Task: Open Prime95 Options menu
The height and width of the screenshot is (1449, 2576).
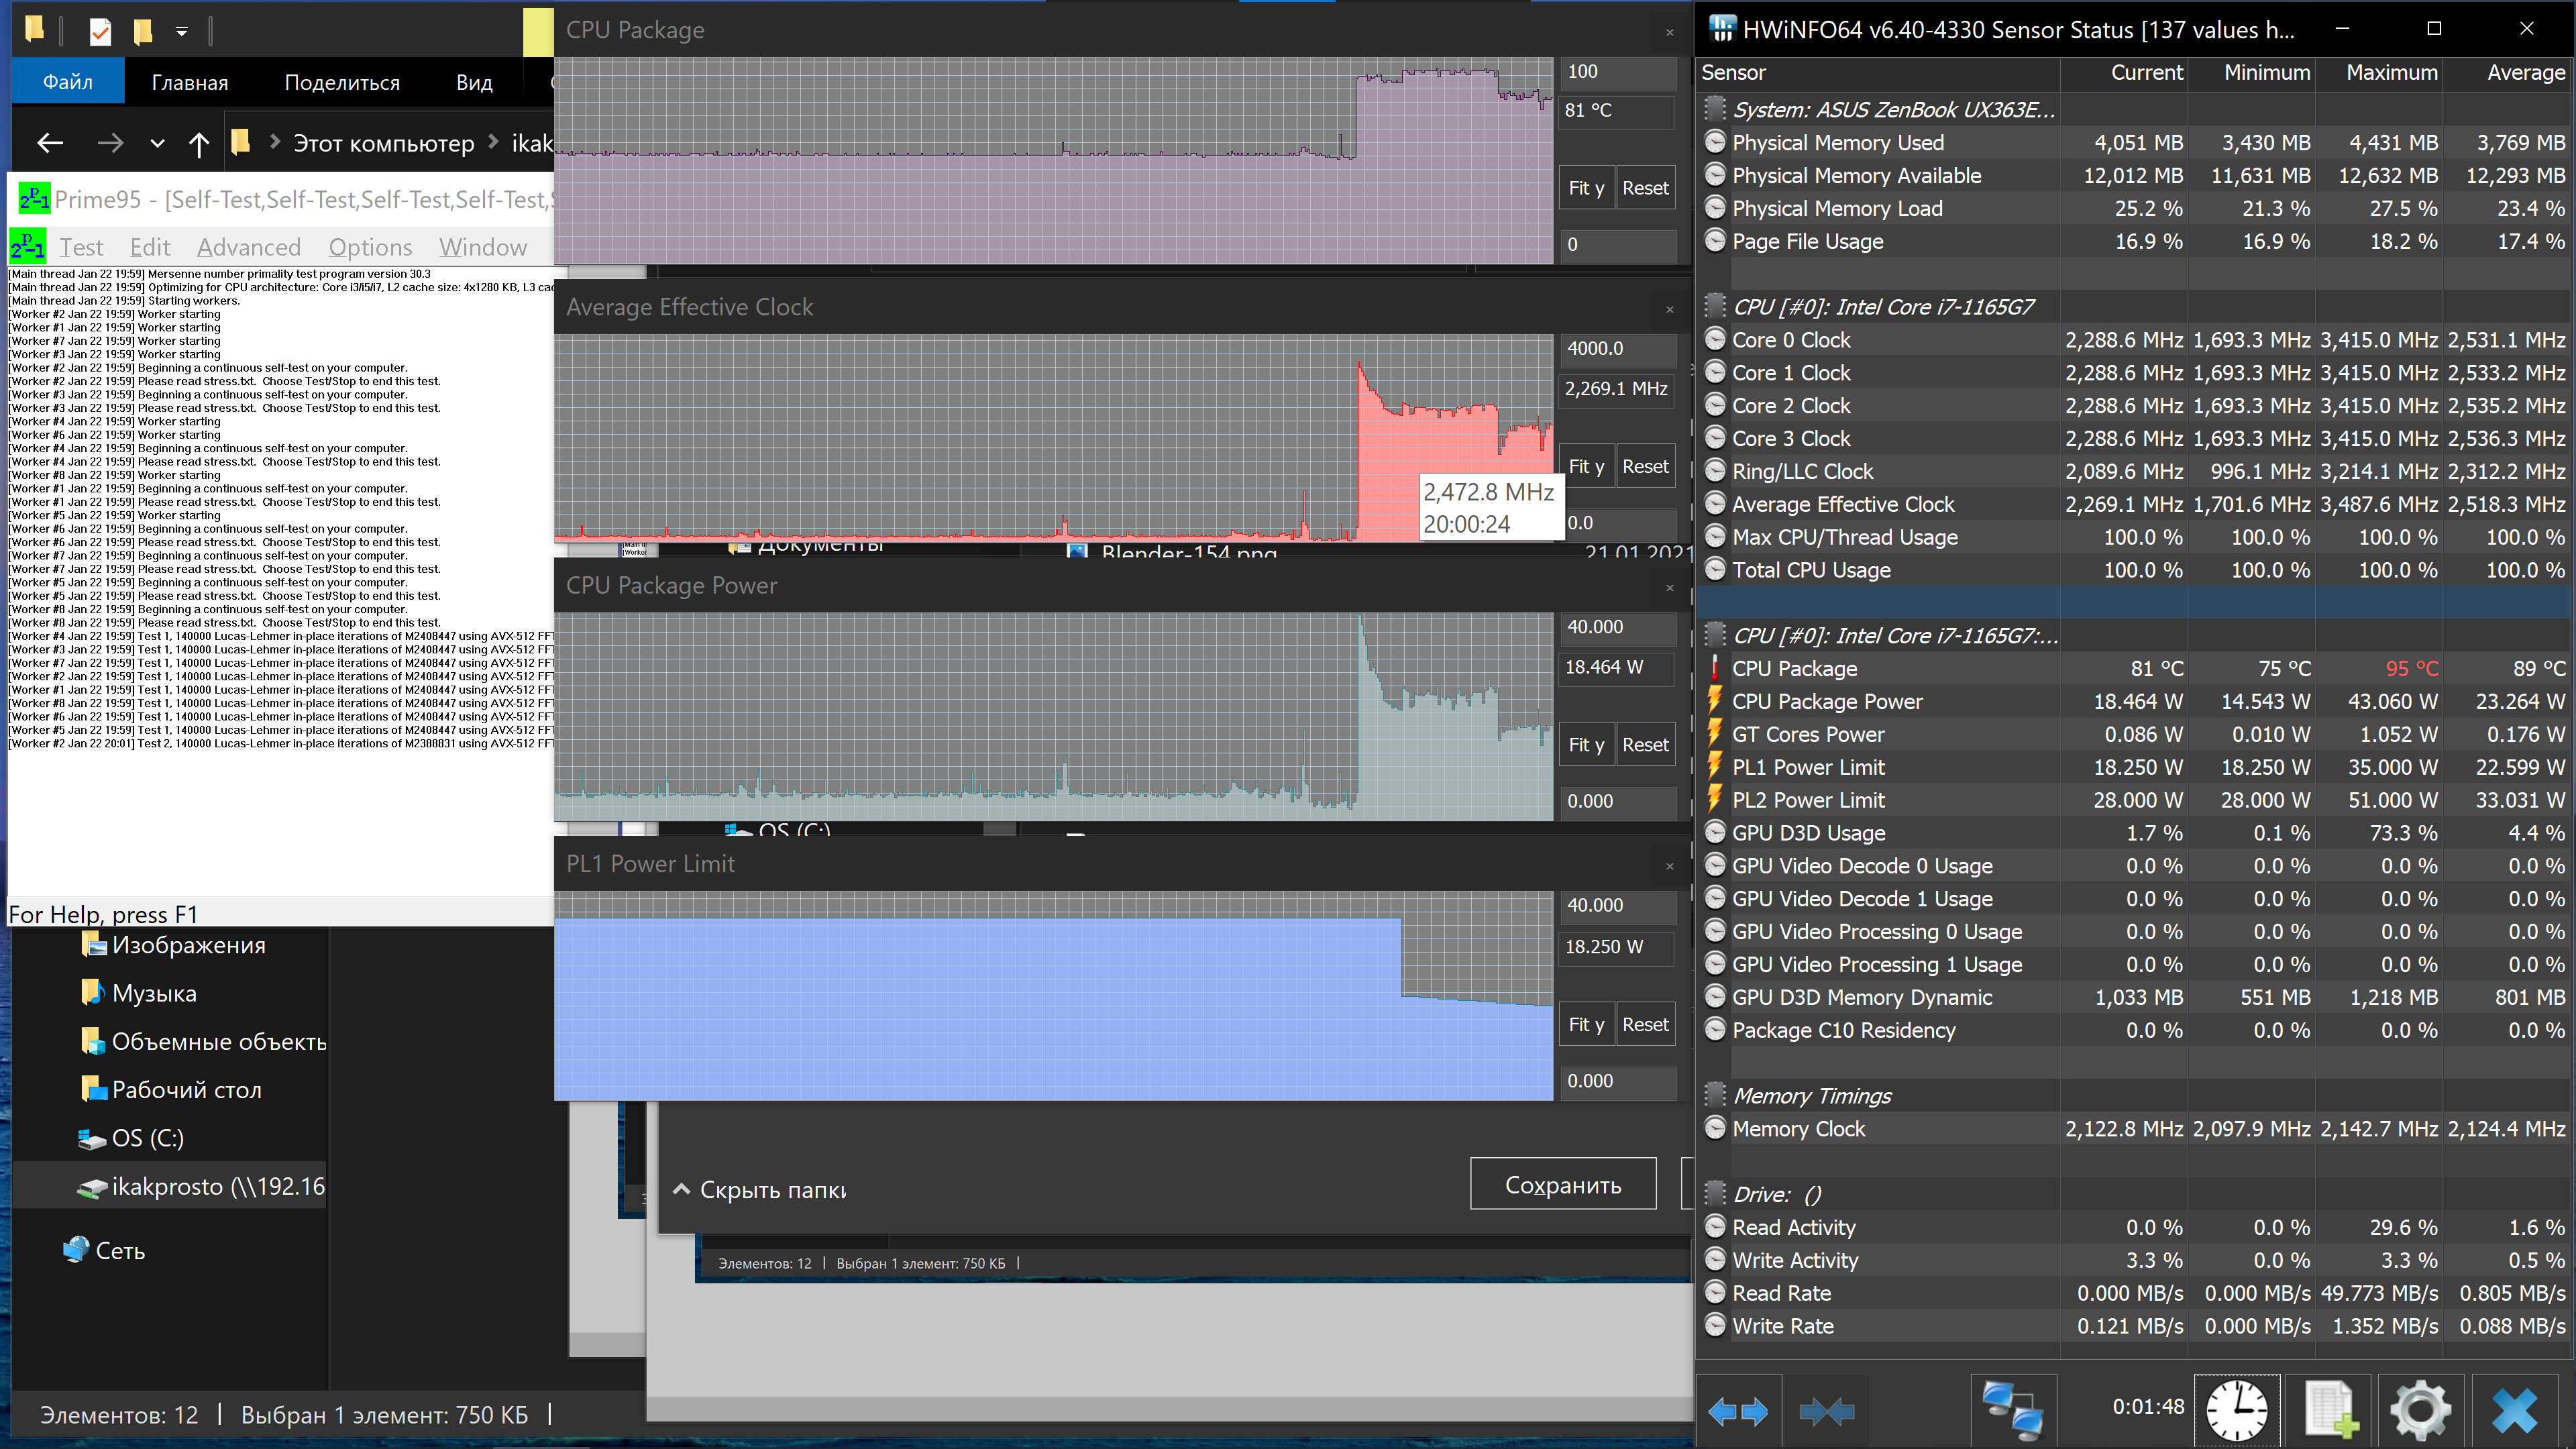Action: (x=370, y=247)
